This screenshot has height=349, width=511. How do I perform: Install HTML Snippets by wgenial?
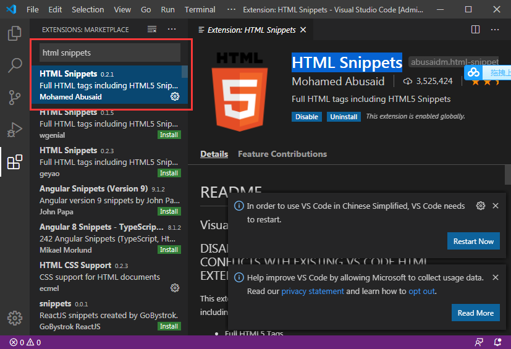pos(169,135)
